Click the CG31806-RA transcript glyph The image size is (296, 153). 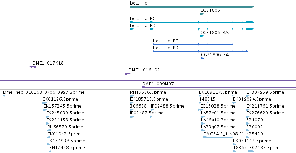[202, 36]
